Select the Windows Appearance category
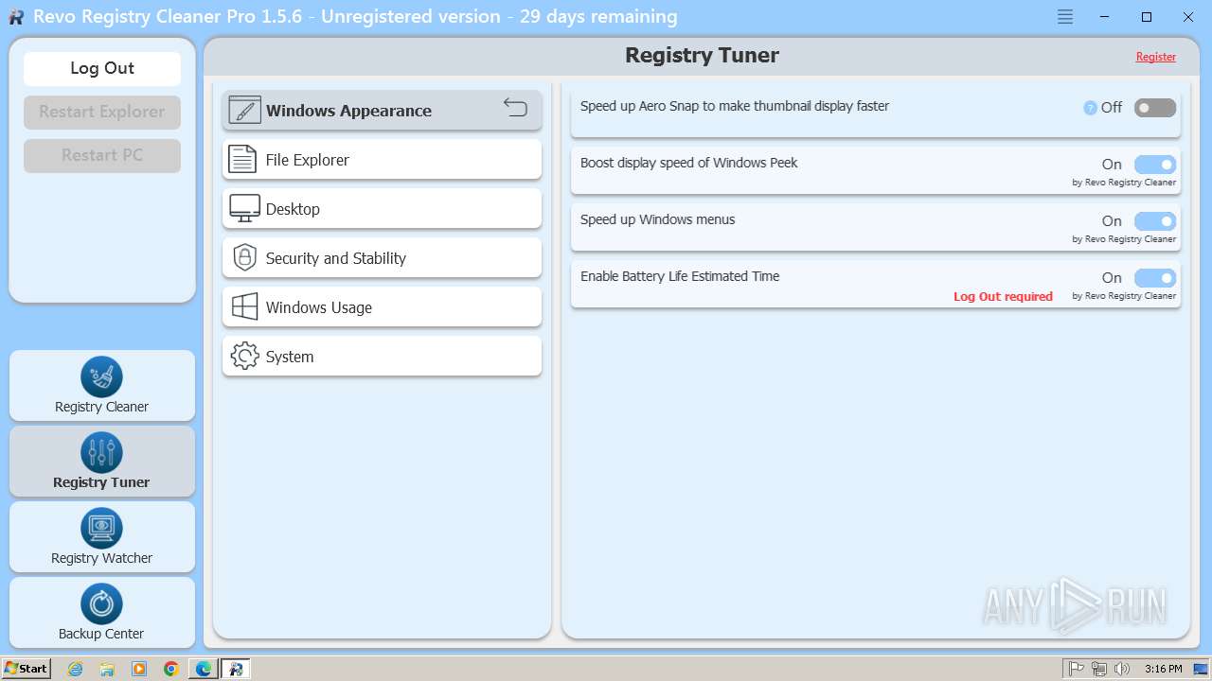The image size is (1212, 681). 383,111
